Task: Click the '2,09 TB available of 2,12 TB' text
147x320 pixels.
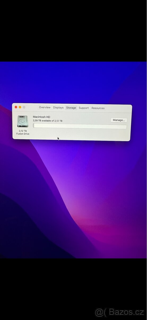Action: click(47, 121)
